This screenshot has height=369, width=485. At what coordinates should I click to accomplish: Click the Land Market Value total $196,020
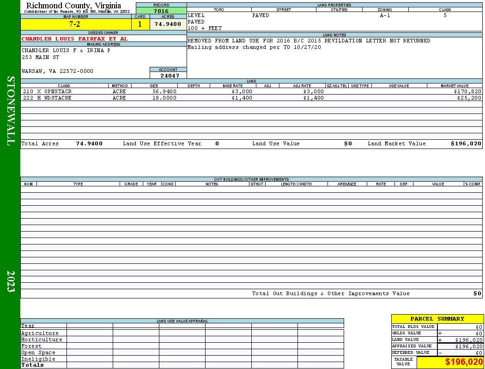(466, 143)
